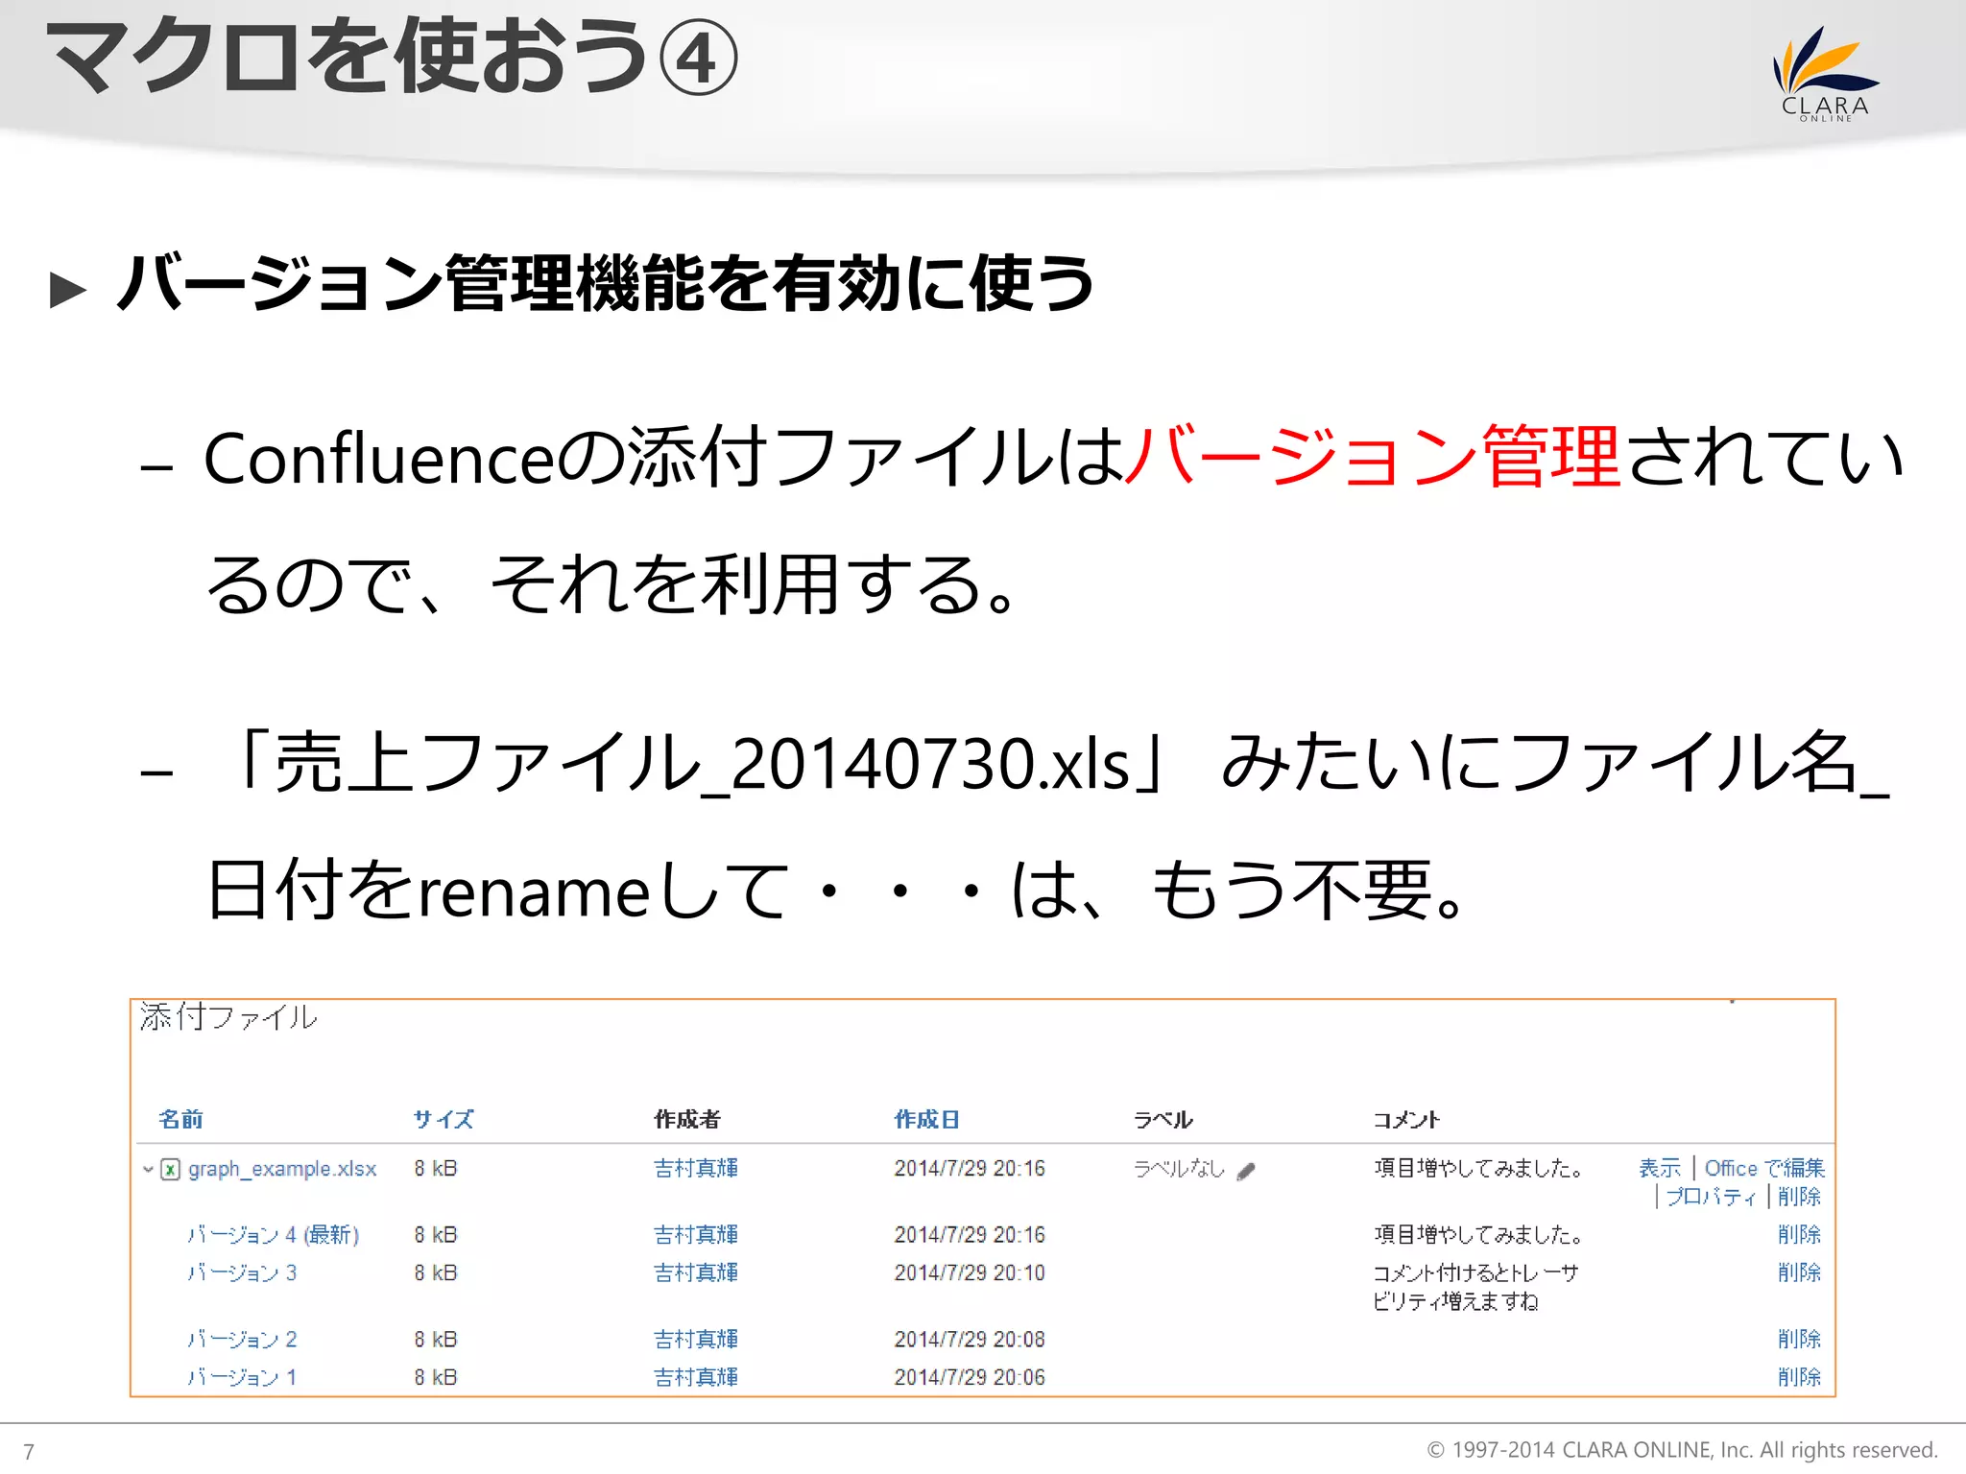This screenshot has width=1966, height=1474.
Task: Click the Excel file icon beside graph_example.xlsx
Action: pyautogui.click(x=170, y=1169)
